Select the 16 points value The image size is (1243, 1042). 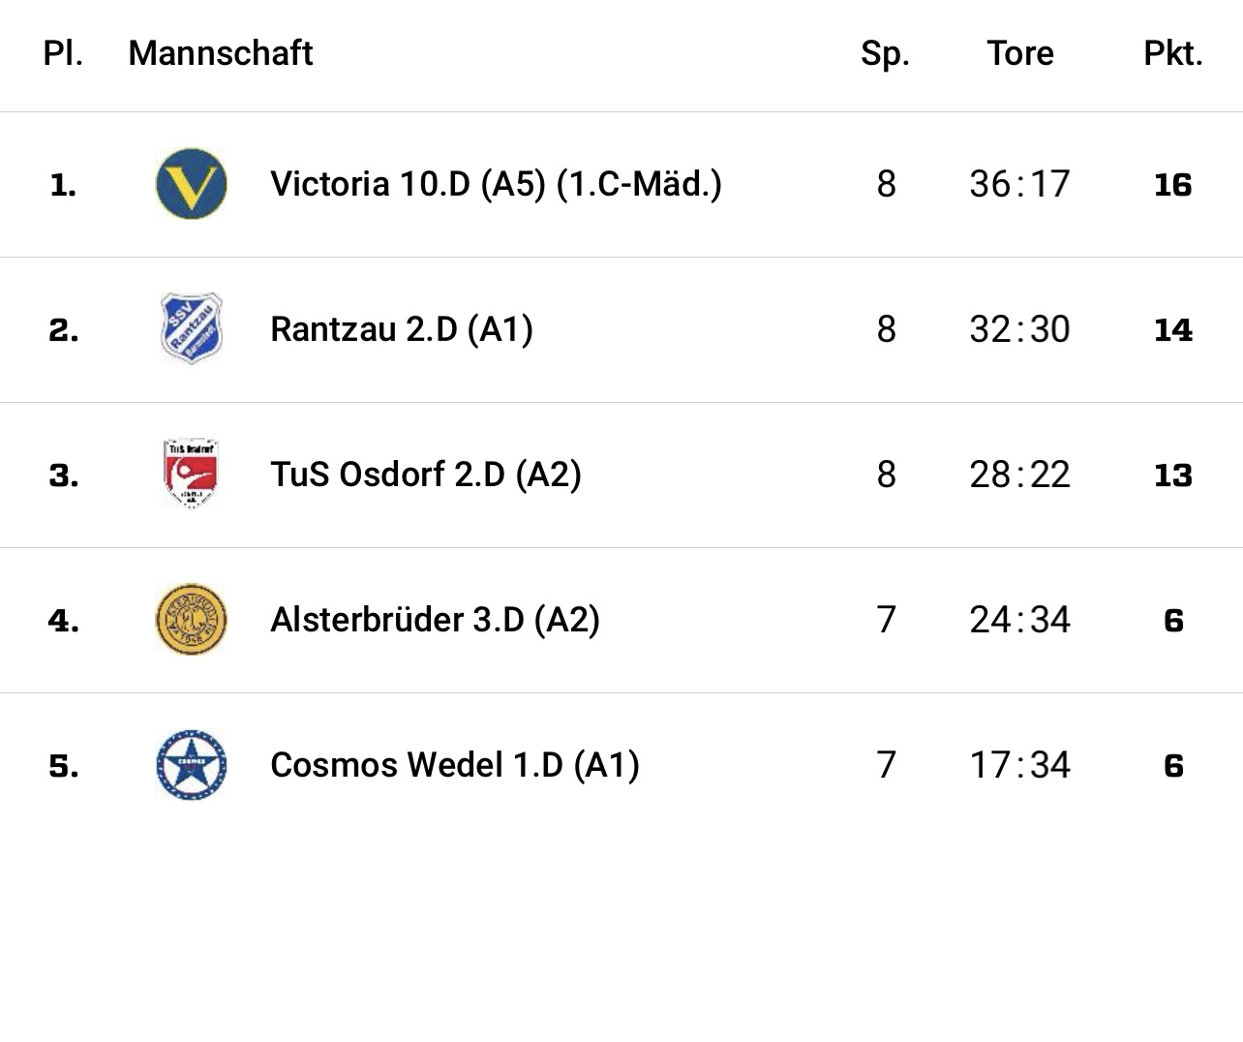[1173, 185]
